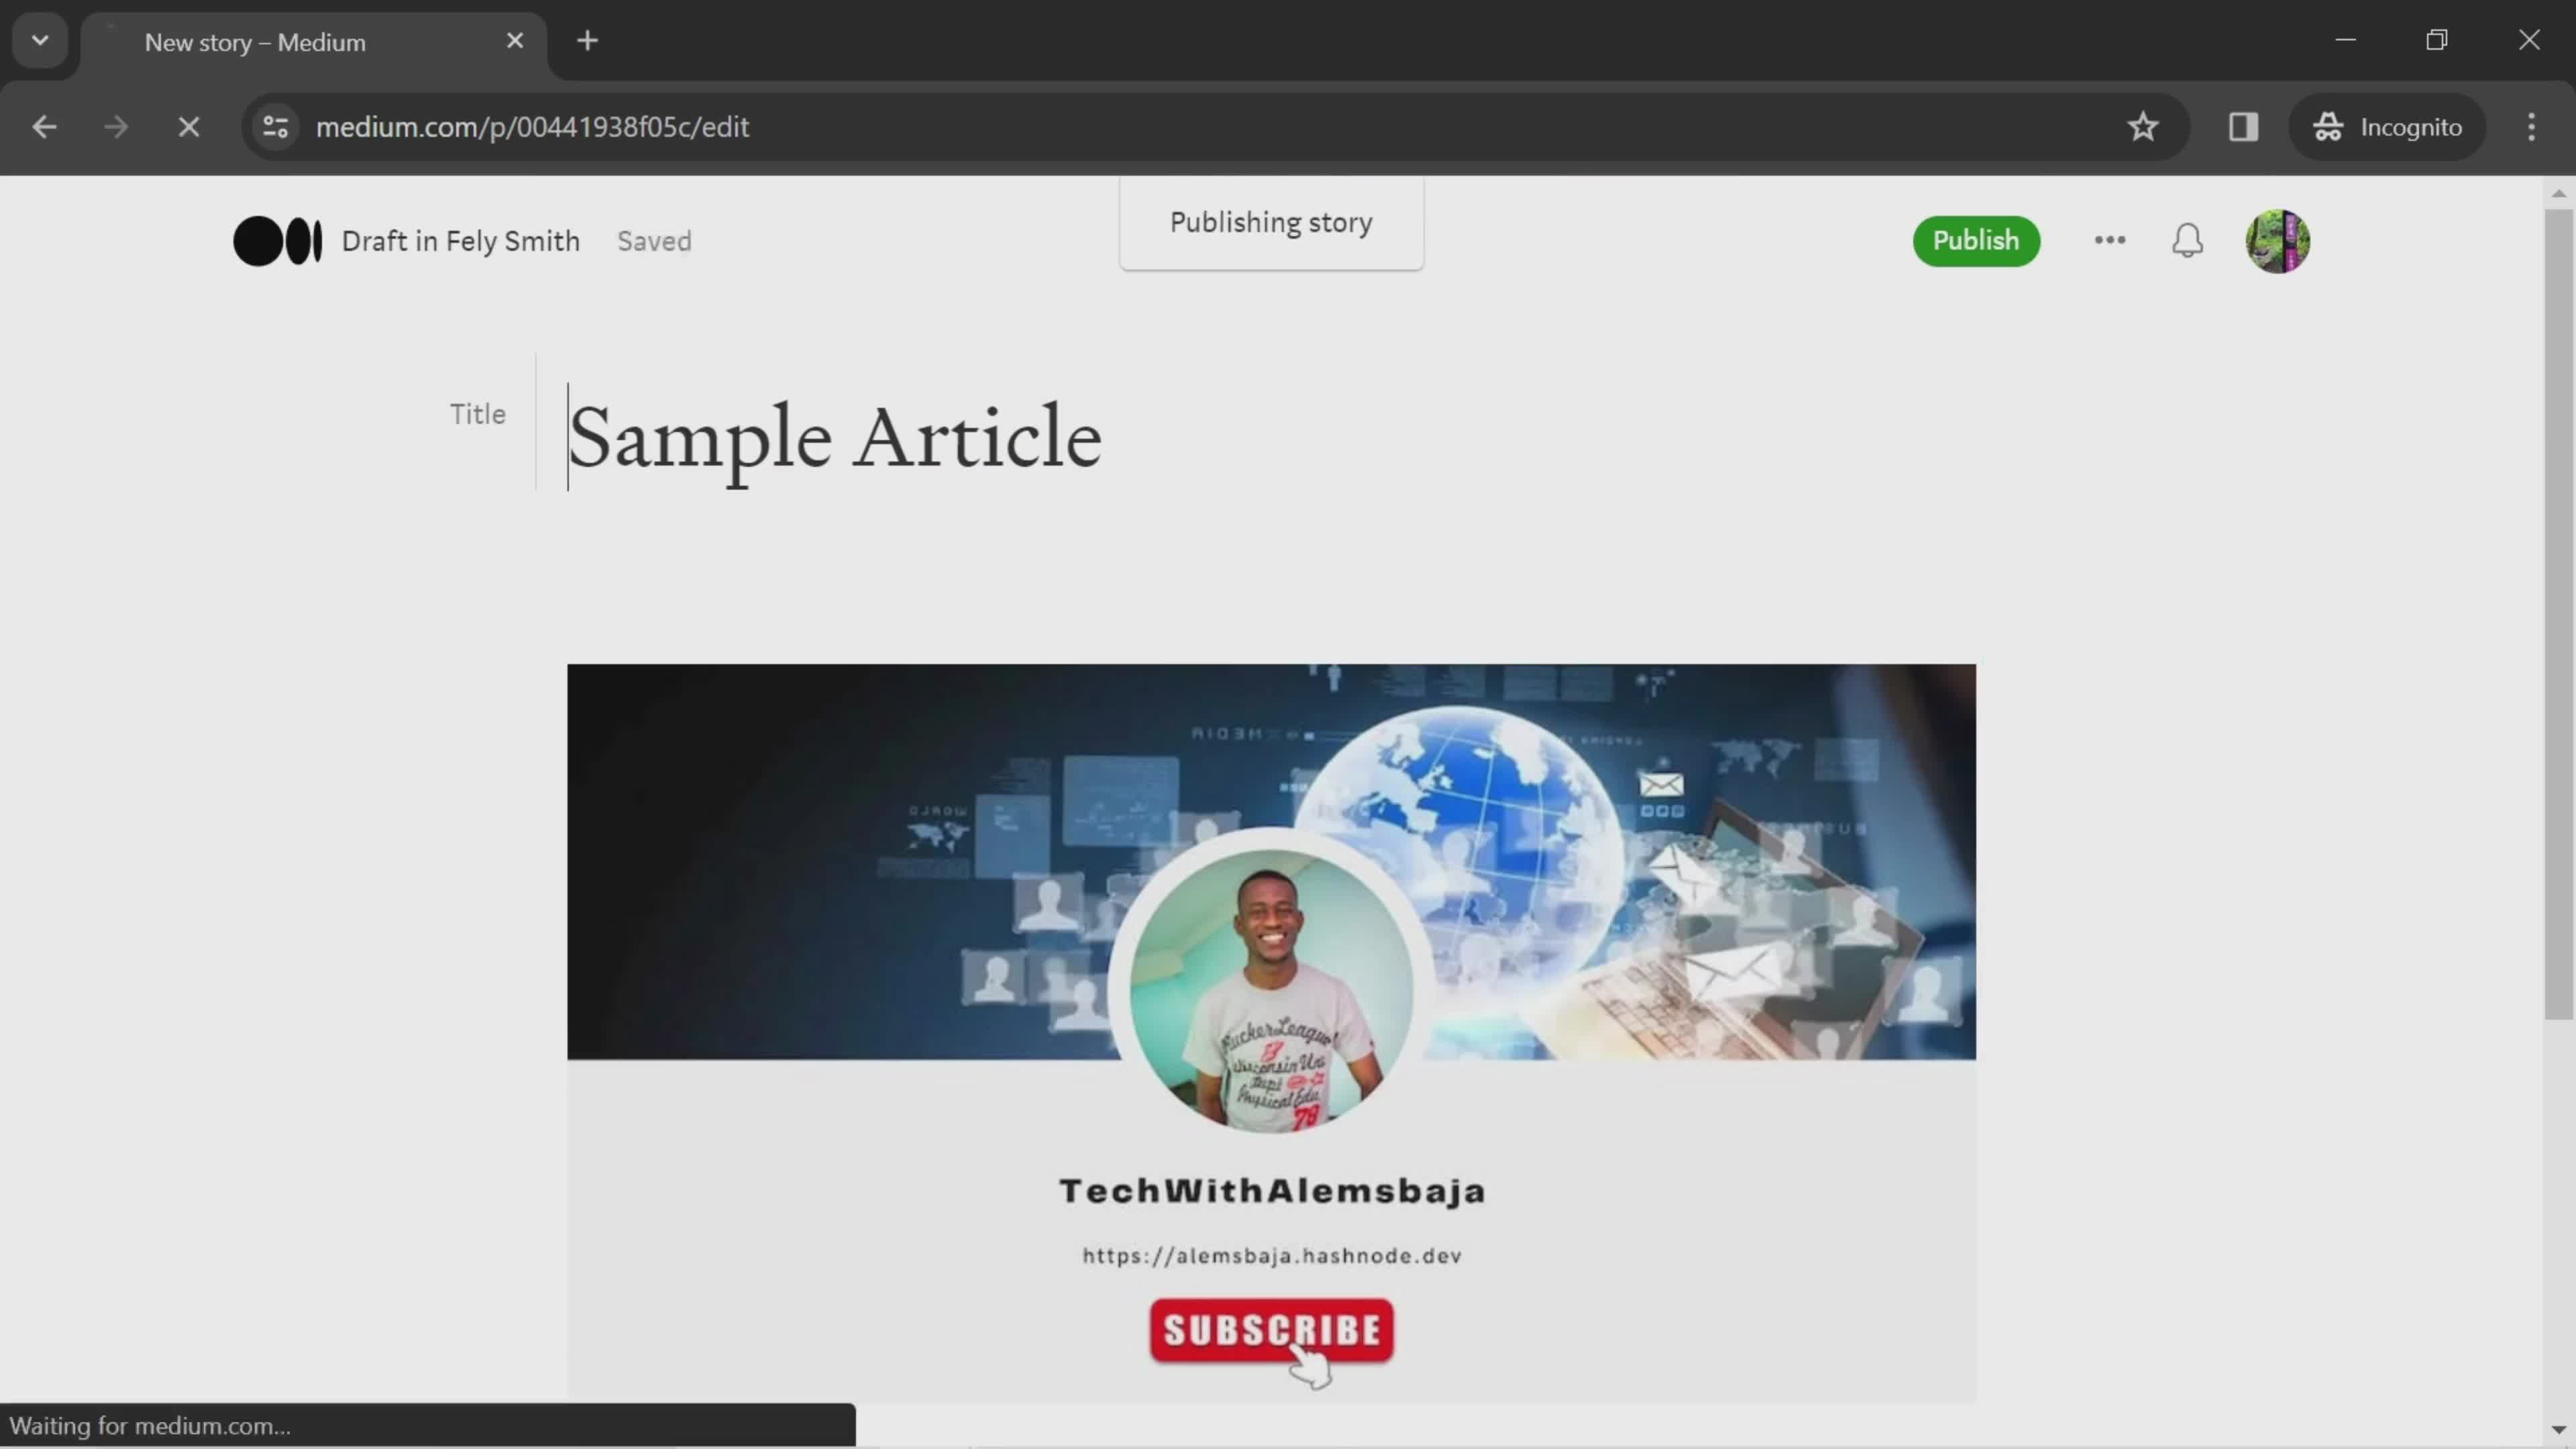Viewport: 2576px width, 1449px height.
Task: Open the more options menu
Action: [2109, 239]
